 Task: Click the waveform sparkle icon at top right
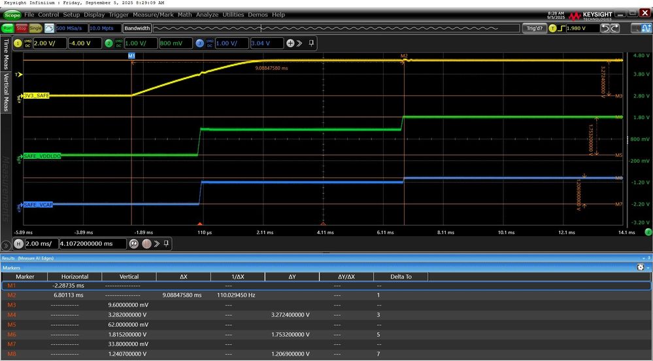pyautogui.click(x=646, y=28)
